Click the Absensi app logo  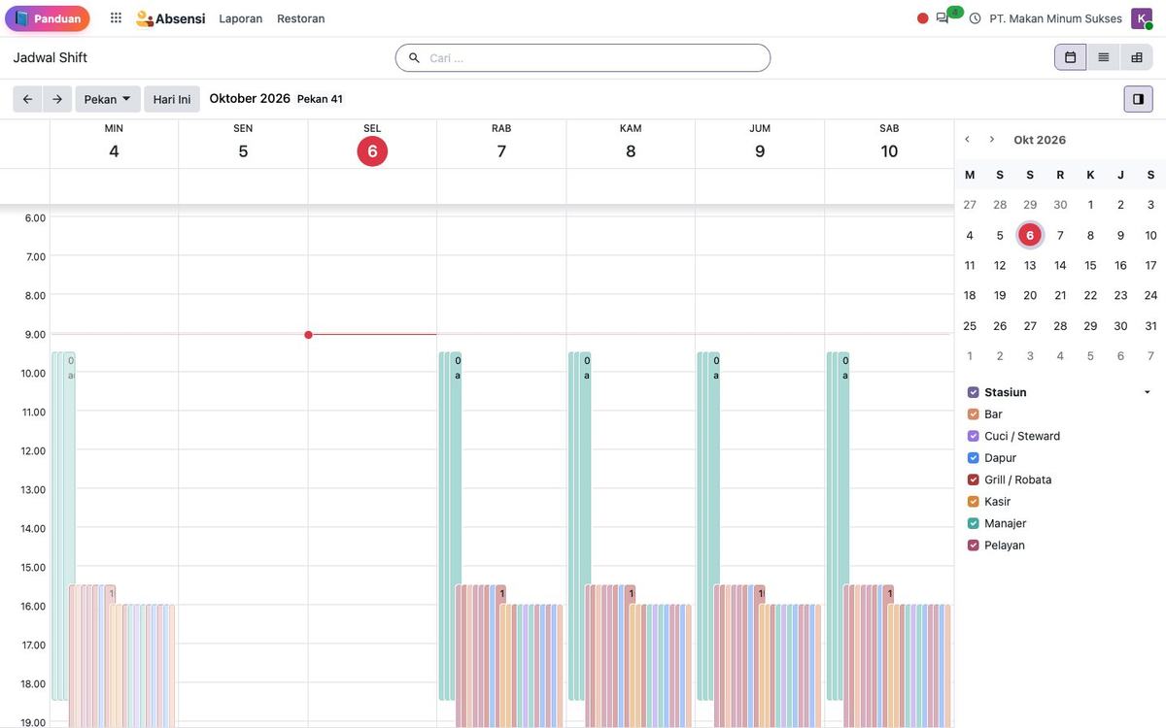click(171, 18)
